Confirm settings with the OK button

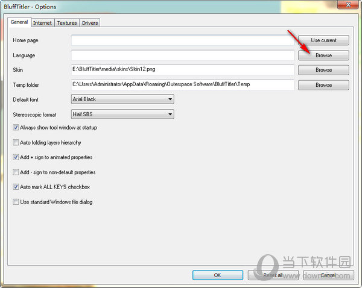click(217, 275)
